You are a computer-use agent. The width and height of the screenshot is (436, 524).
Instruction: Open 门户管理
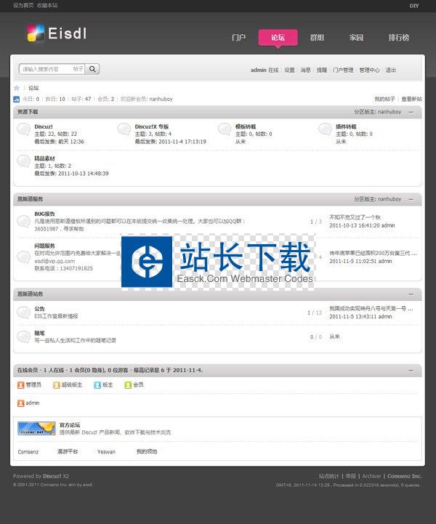(x=343, y=70)
